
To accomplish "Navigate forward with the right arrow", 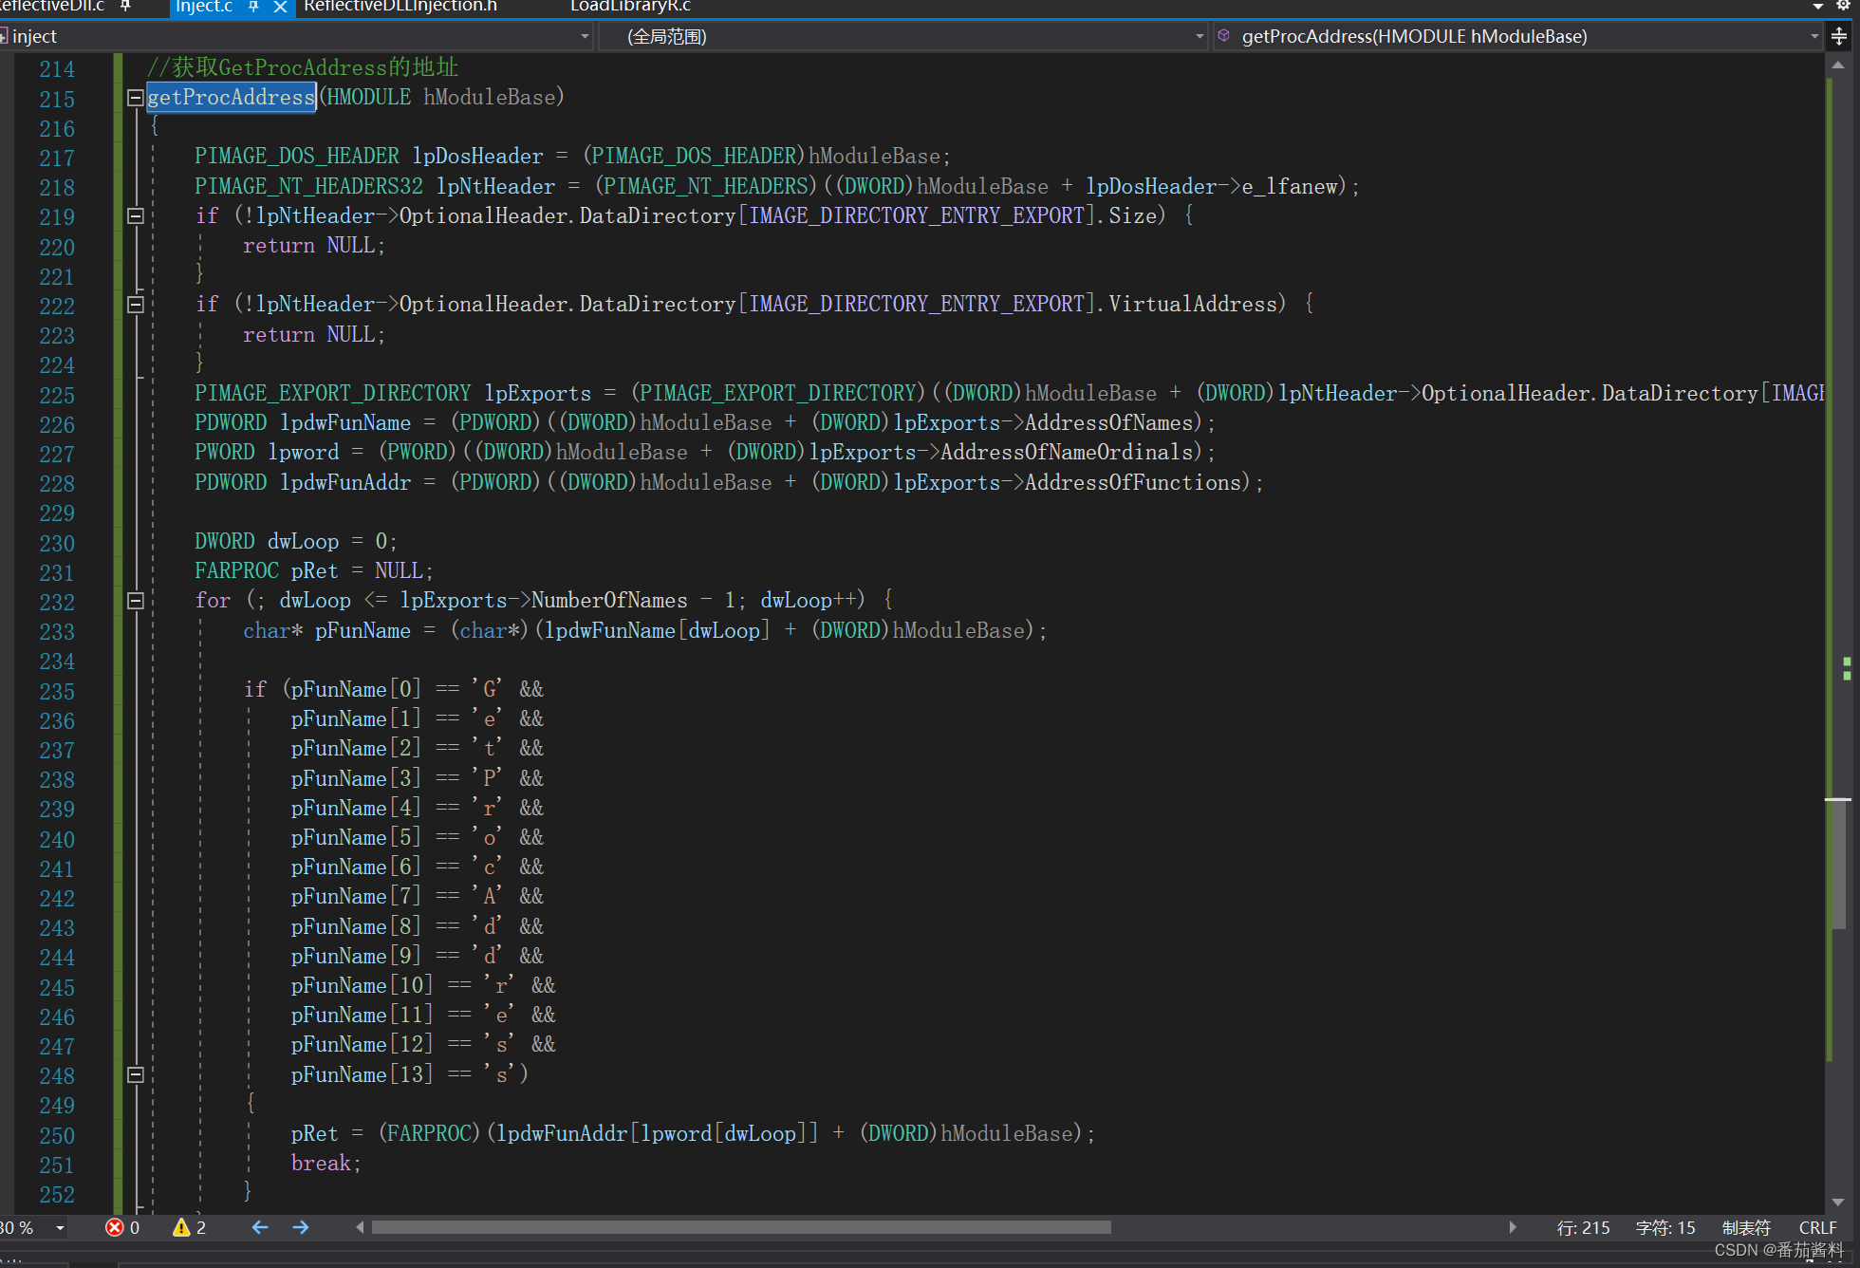I will tap(301, 1227).
